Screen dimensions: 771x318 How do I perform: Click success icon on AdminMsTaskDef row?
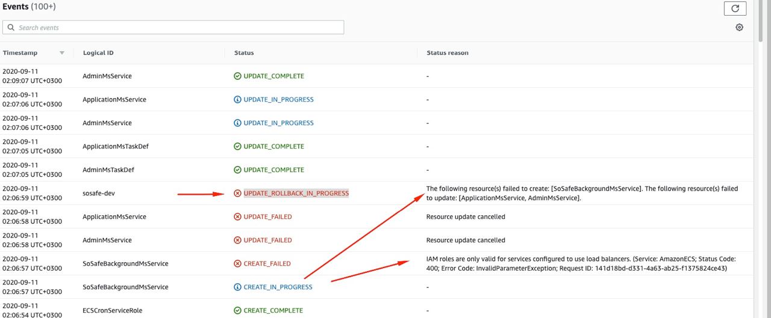click(237, 170)
